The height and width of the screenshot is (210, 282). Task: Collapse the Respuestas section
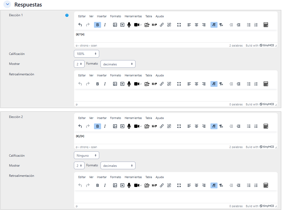[x=8, y=4]
